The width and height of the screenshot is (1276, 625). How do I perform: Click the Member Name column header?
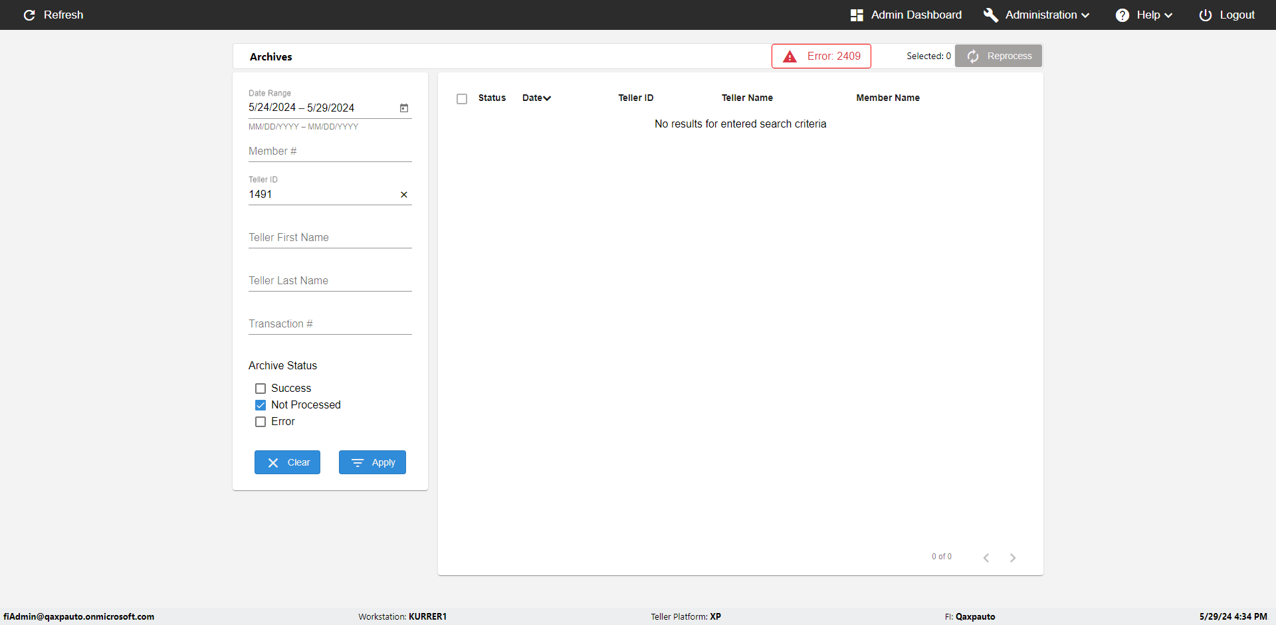click(x=888, y=98)
